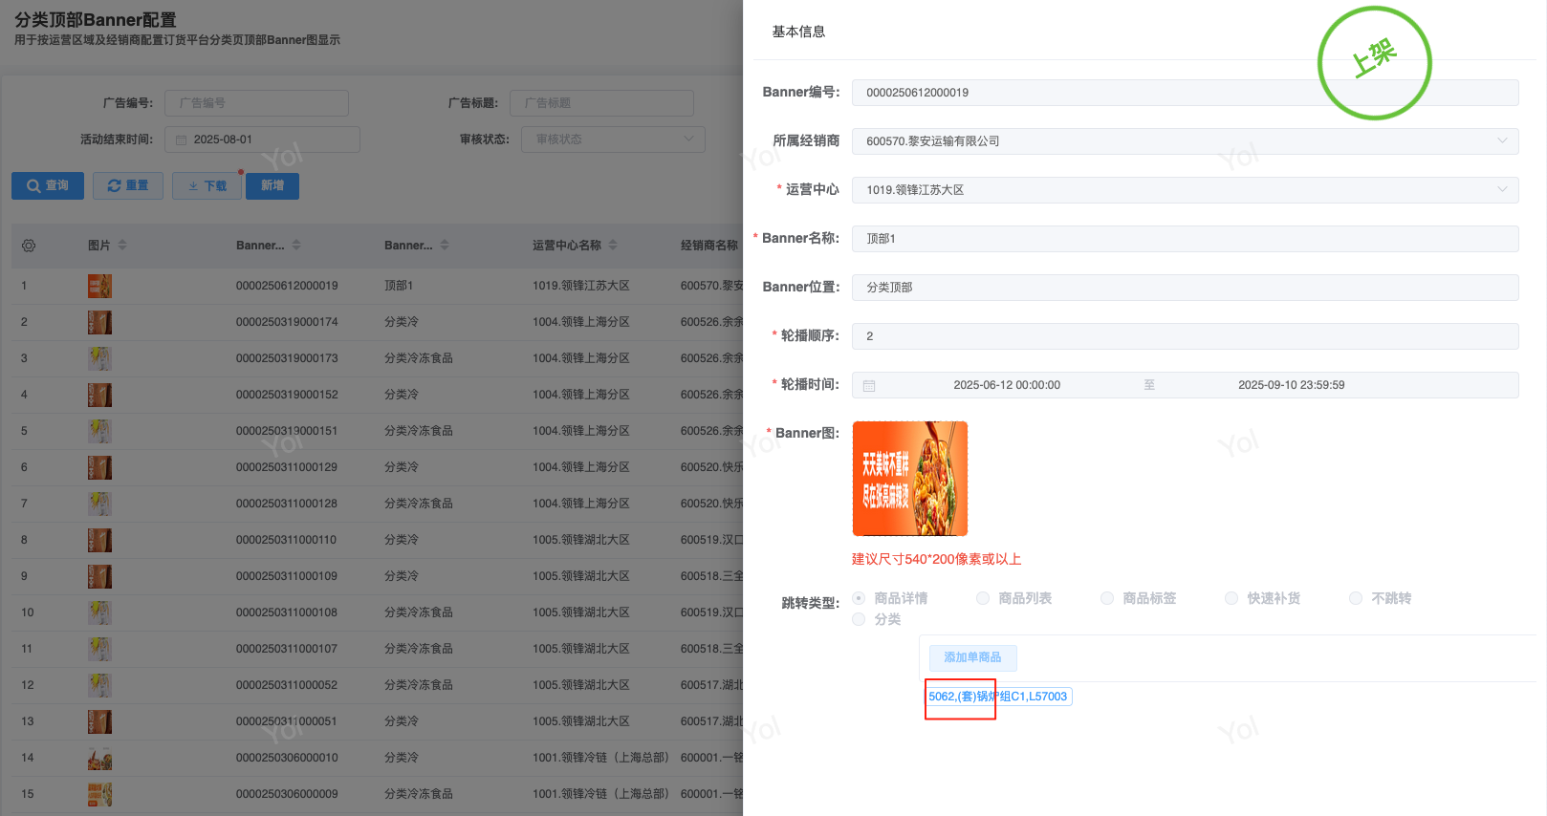View the Banner图 preview image in the drawer
This screenshot has height=816, width=1547.
click(x=910, y=479)
